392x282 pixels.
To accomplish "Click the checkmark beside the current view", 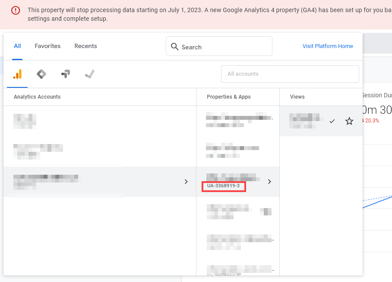I will pos(332,122).
